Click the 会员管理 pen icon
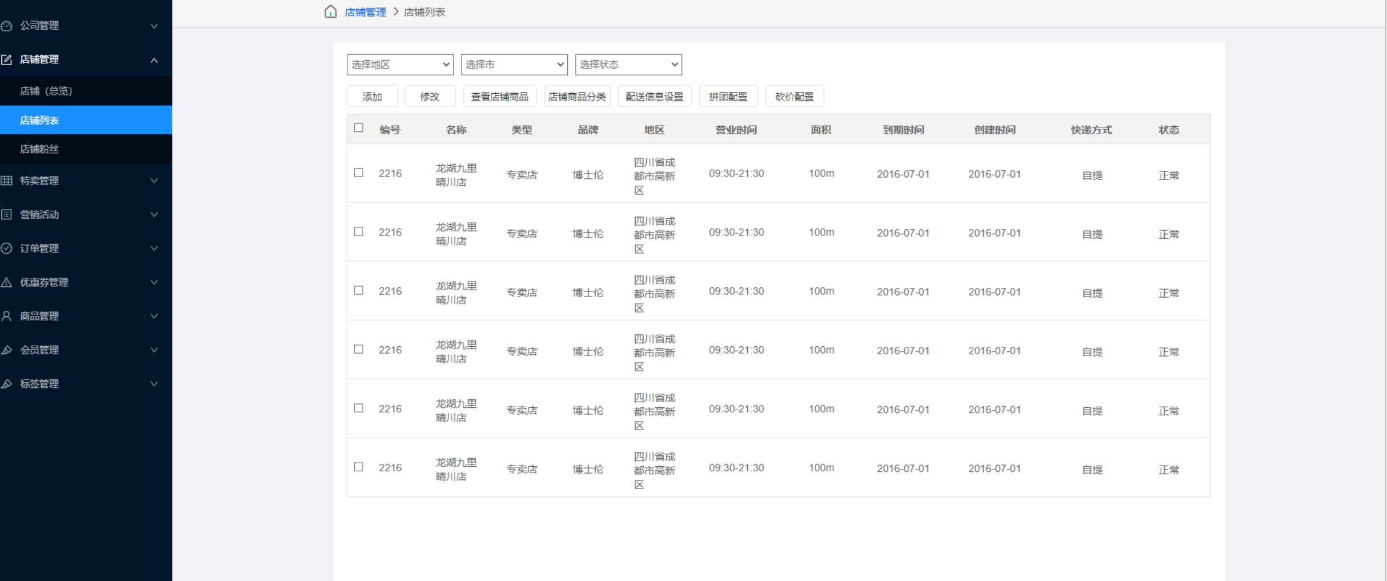The width and height of the screenshot is (1387, 581). [x=6, y=350]
